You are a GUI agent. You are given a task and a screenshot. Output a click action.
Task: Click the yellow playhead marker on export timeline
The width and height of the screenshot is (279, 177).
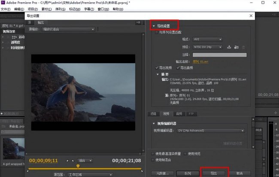78,166
